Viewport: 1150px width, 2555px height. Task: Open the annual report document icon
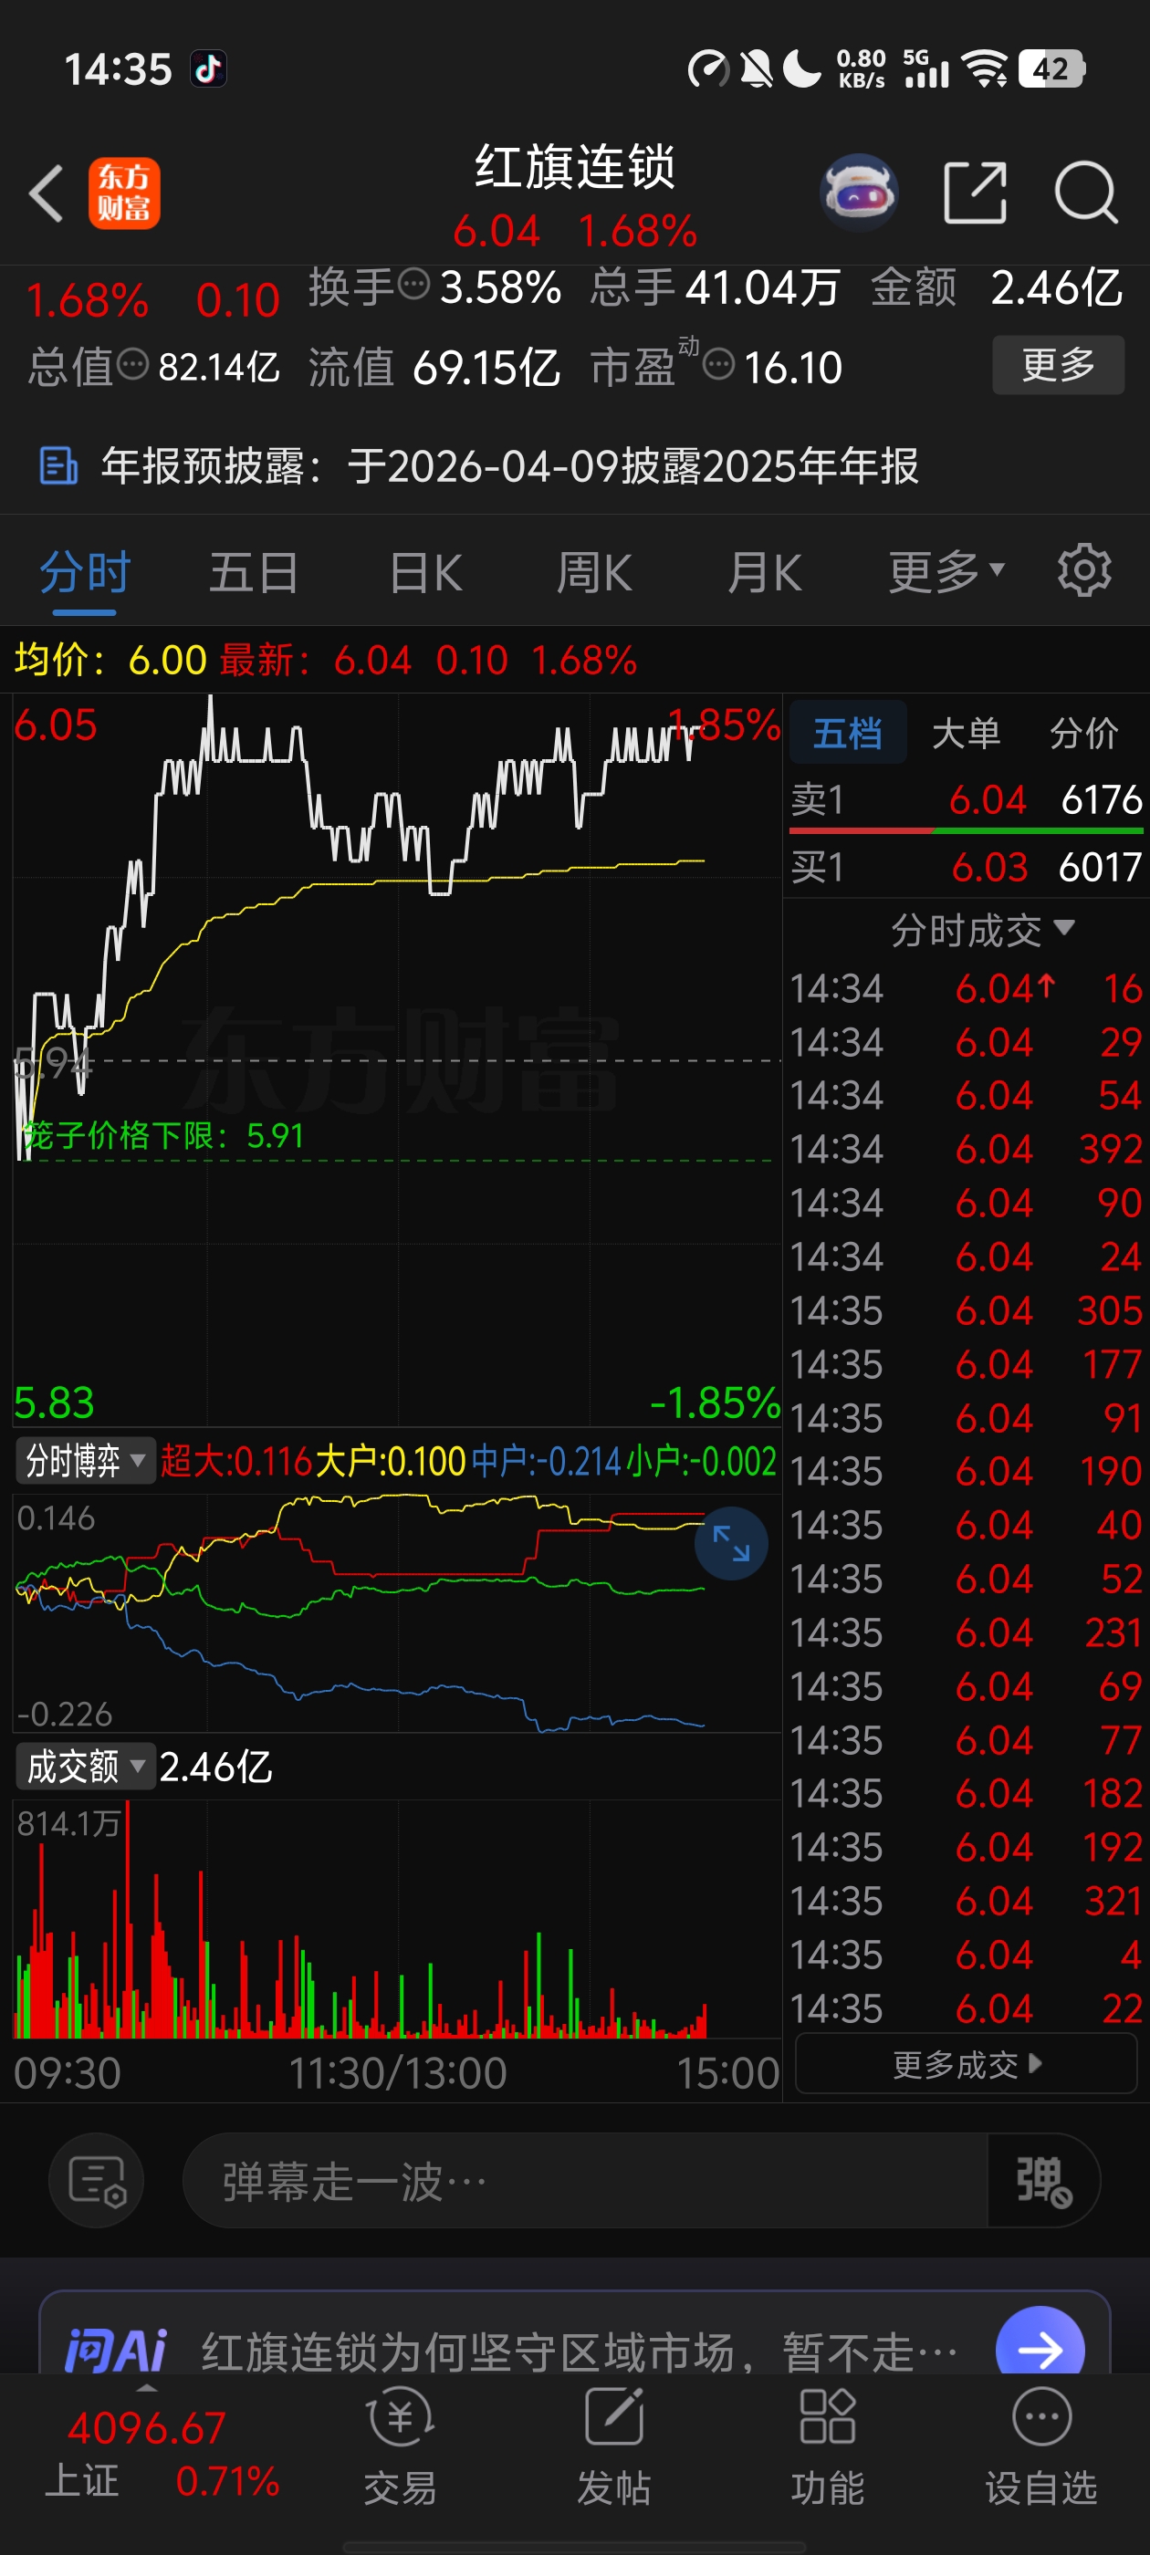point(58,465)
